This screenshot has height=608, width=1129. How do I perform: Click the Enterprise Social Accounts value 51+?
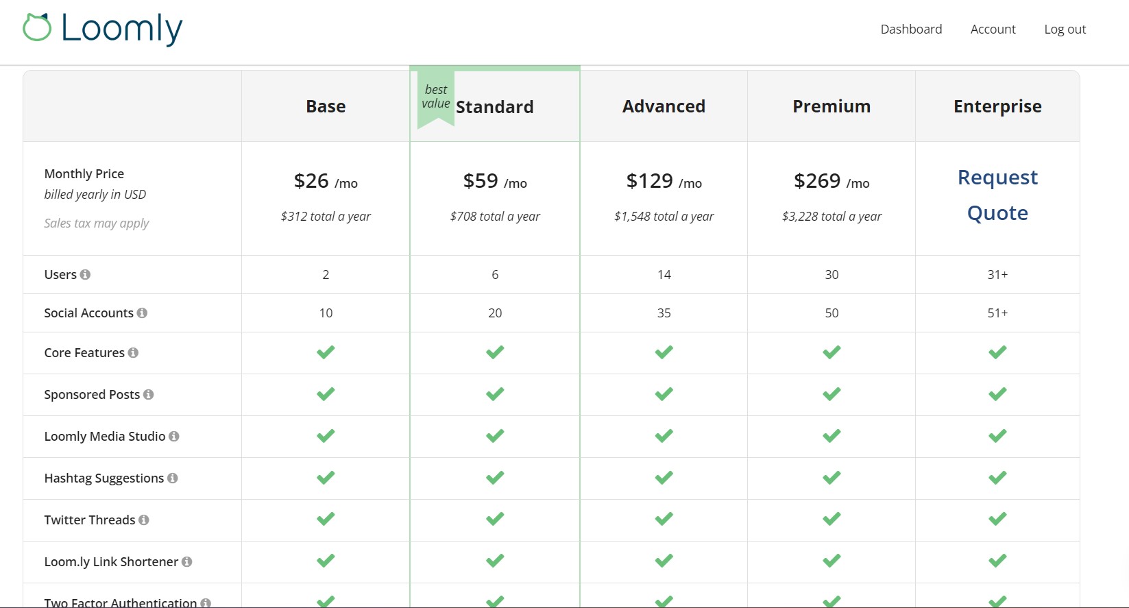coord(997,313)
